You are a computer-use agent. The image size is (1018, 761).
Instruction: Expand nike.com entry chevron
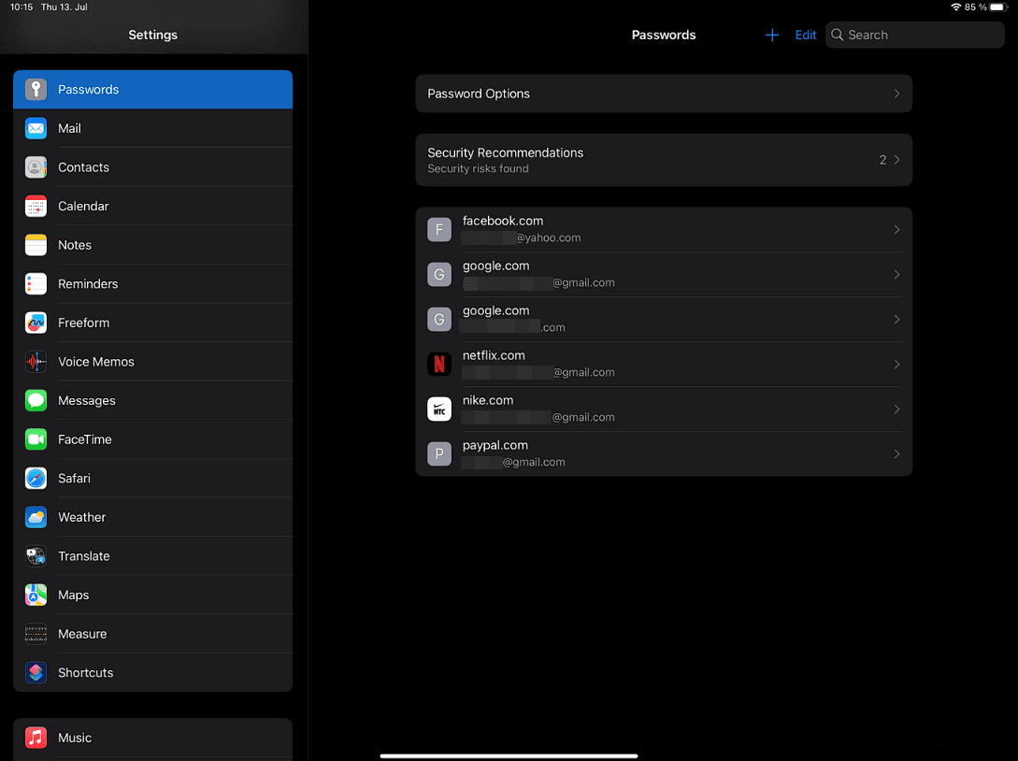[896, 409]
